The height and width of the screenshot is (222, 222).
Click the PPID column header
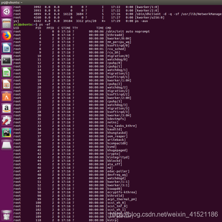(50, 28)
